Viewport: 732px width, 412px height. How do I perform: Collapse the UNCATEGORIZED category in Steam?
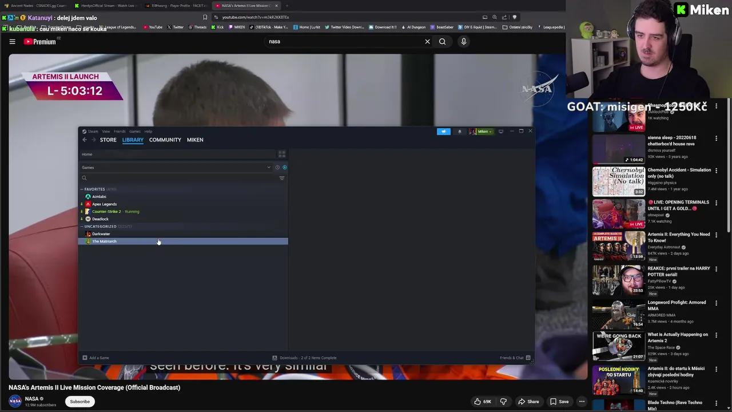(82, 227)
